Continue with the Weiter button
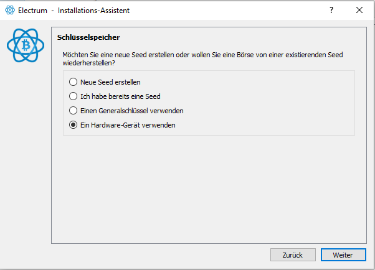 [x=343, y=255]
